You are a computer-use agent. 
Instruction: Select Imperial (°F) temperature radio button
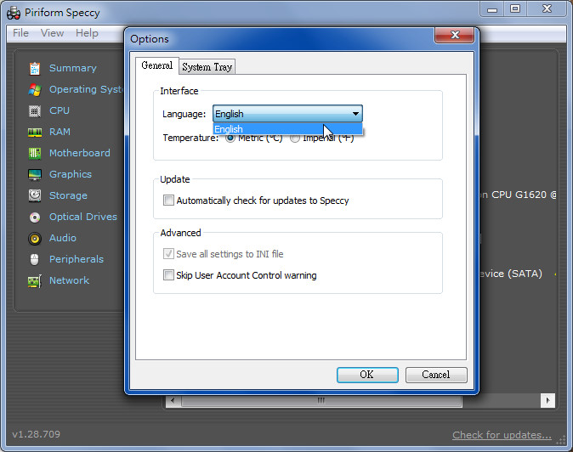click(295, 138)
